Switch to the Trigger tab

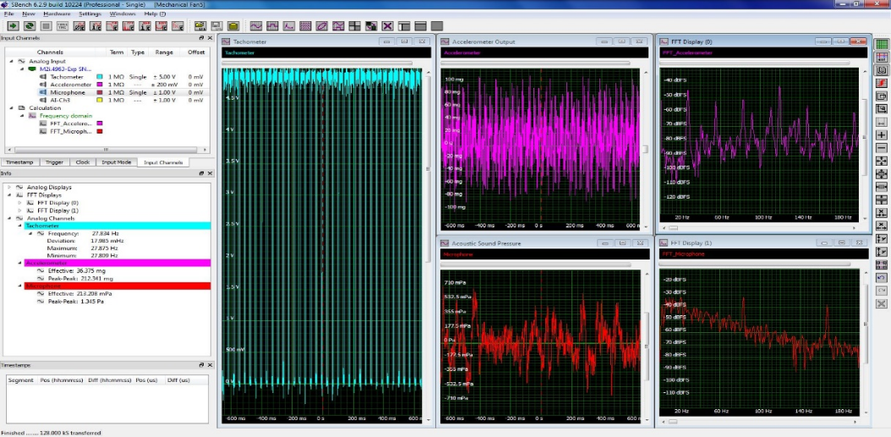(x=54, y=161)
